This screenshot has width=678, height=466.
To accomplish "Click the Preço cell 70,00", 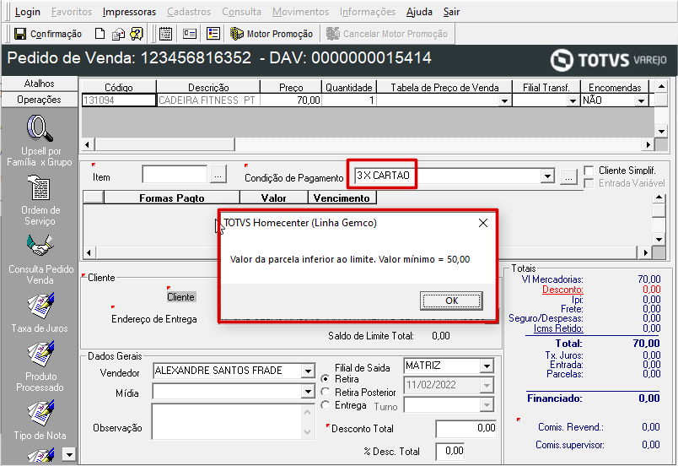I will pos(291,100).
